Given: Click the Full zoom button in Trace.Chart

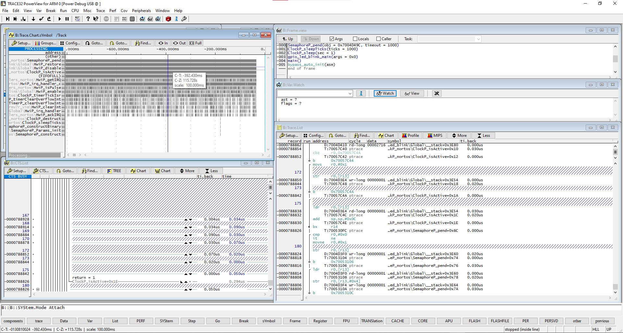Looking at the screenshot, I should pyautogui.click(x=196, y=43).
